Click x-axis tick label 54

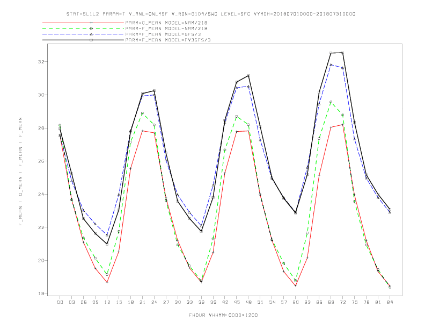click(272, 302)
